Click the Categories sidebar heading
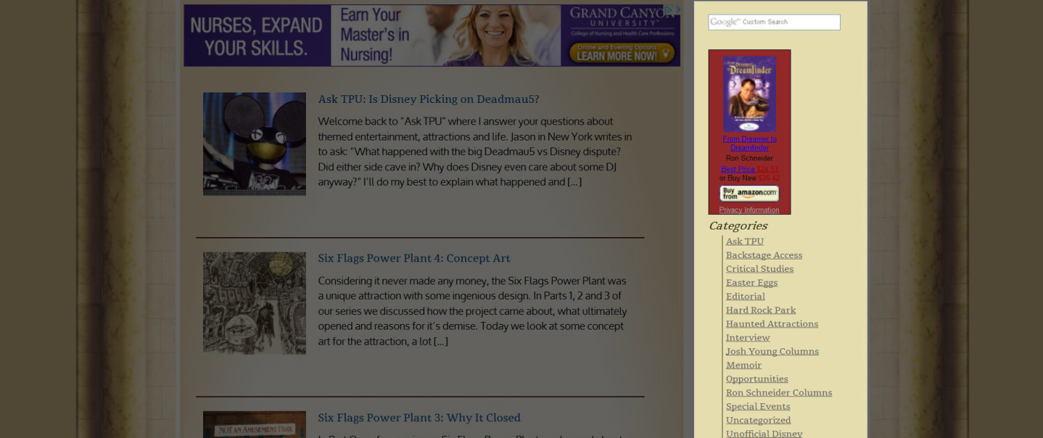This screenshot has width=1043, height=438. tap(738, 226)
